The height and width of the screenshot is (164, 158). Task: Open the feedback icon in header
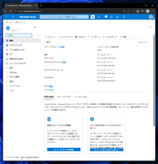pyautogui.click(x=124, y=17)
